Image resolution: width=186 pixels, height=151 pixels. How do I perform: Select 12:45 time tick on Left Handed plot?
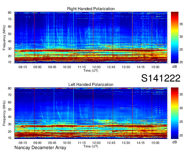[x=111, y=143]
